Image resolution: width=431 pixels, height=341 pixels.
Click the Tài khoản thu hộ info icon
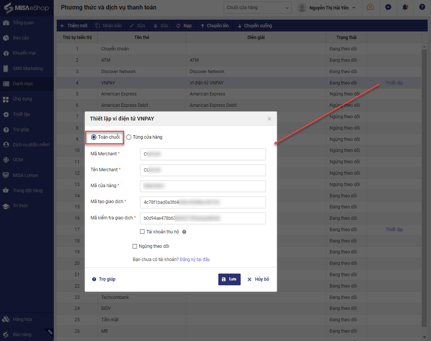(184, 232)
